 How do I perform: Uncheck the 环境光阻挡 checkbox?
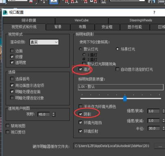tap(80, 123)
